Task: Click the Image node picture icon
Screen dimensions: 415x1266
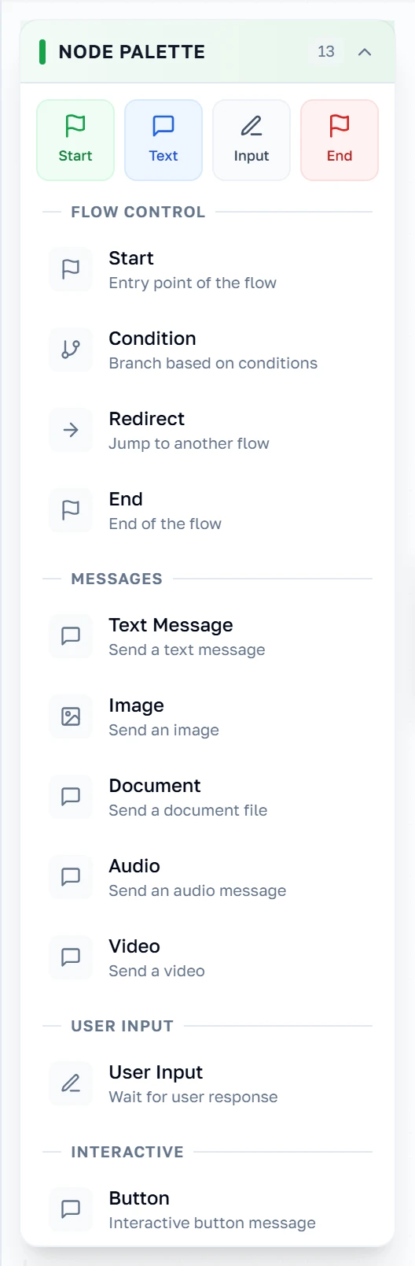Action: pos(71,716)
